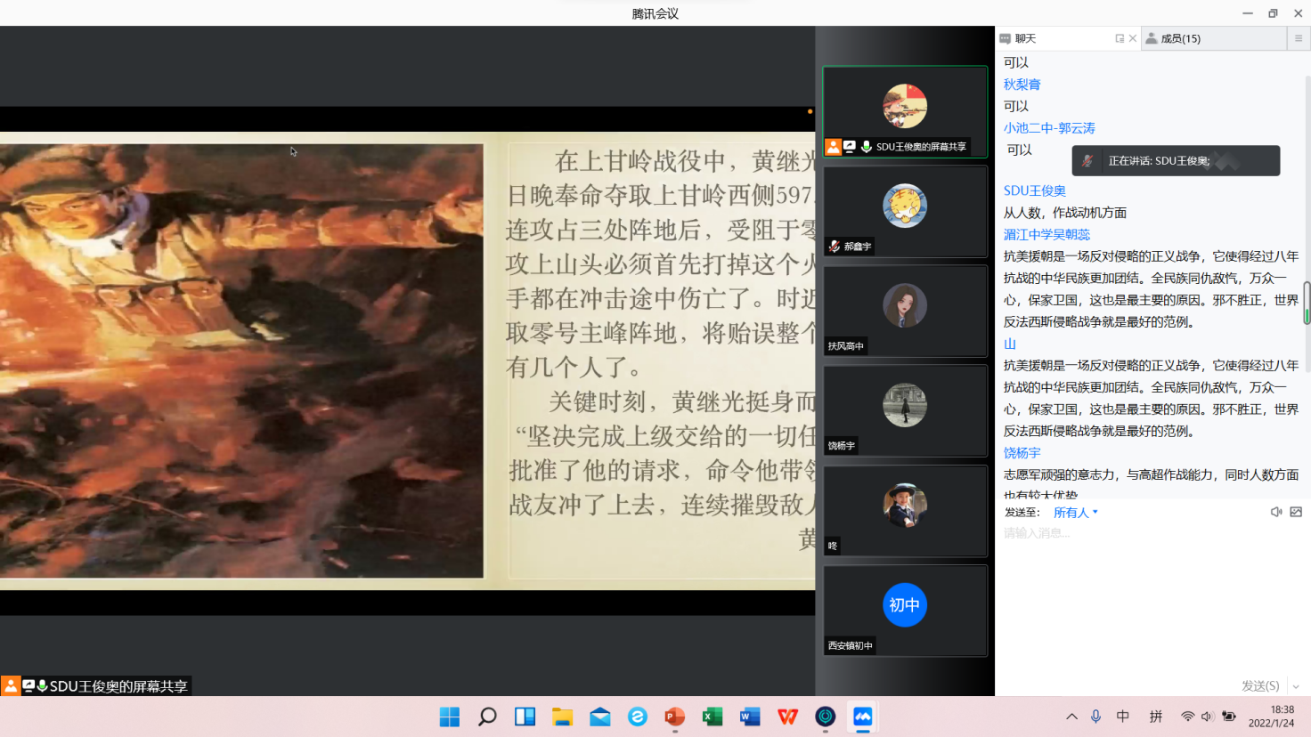The image size is (1311, 737).
Task: Toggle the 中 Chinese input mode indicator
Action: pyautogui.click(x=1123, y=717)
